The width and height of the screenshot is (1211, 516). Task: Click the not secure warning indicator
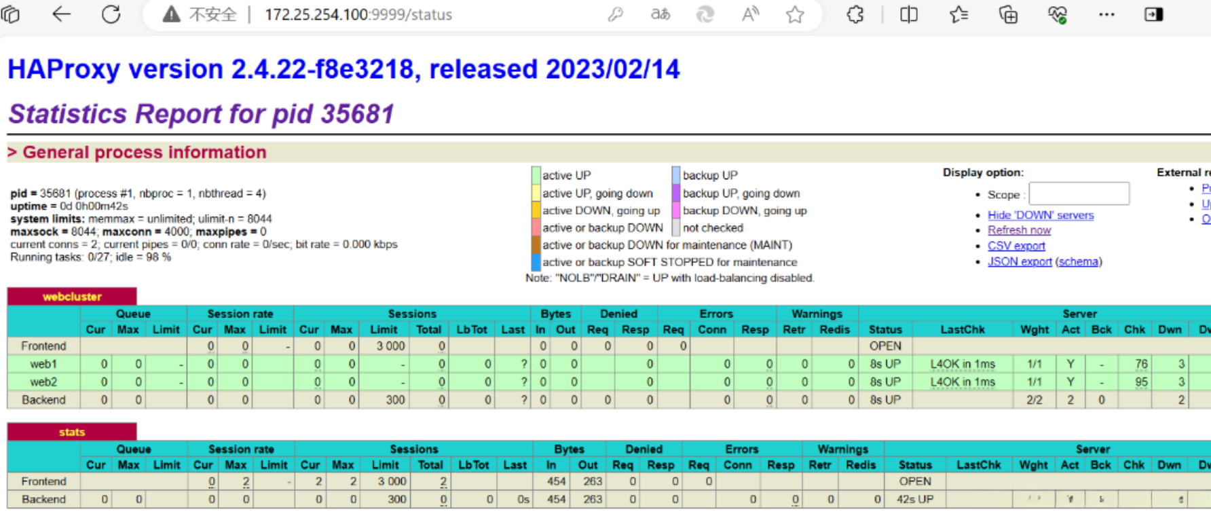click(200, 14)
